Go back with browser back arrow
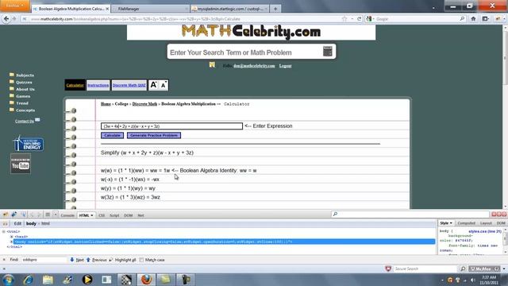This screenshot has height=286, width=508. (6, 19)
